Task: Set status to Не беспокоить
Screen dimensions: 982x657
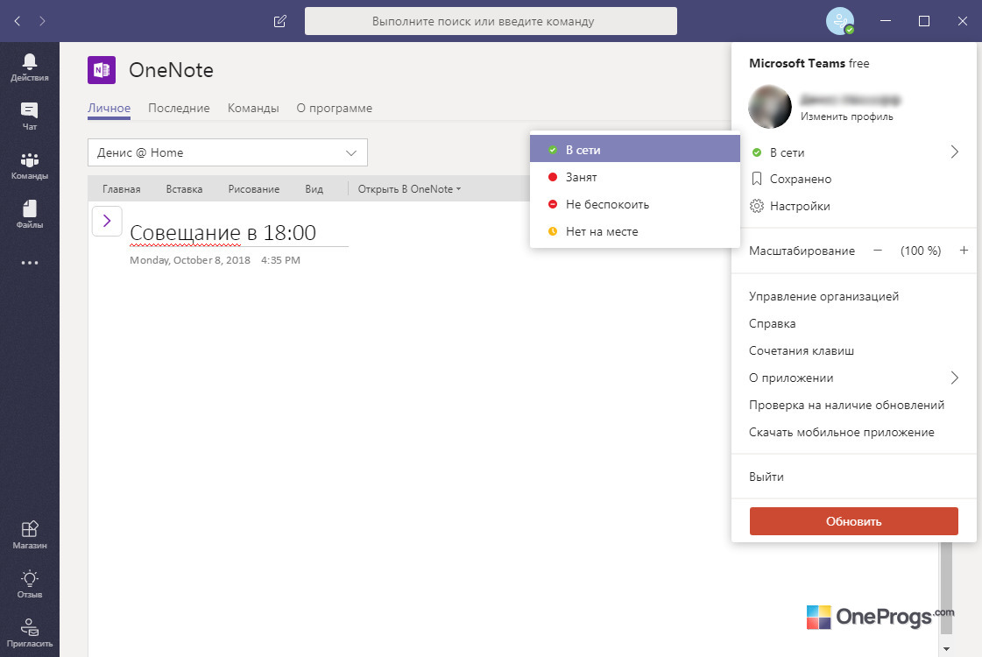Action: tap(635, 204)
